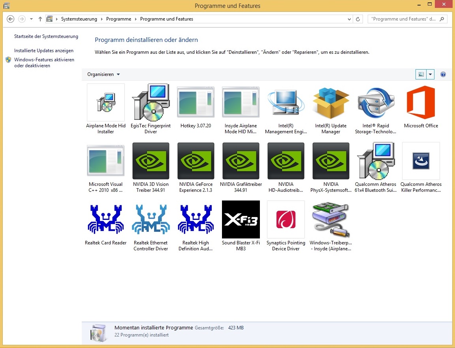Select Intel(R) Update Manager icon
This screenshot has width=455, height=348.
(331, 102)
